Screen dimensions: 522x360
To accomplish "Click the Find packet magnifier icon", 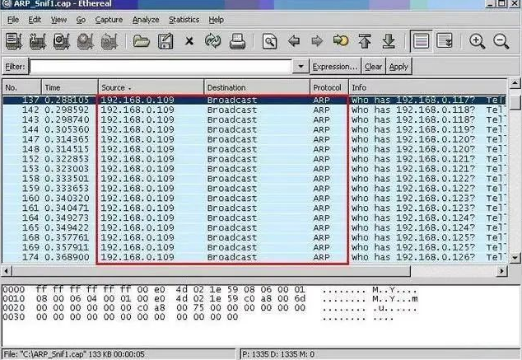I will (x=269, y=40).
